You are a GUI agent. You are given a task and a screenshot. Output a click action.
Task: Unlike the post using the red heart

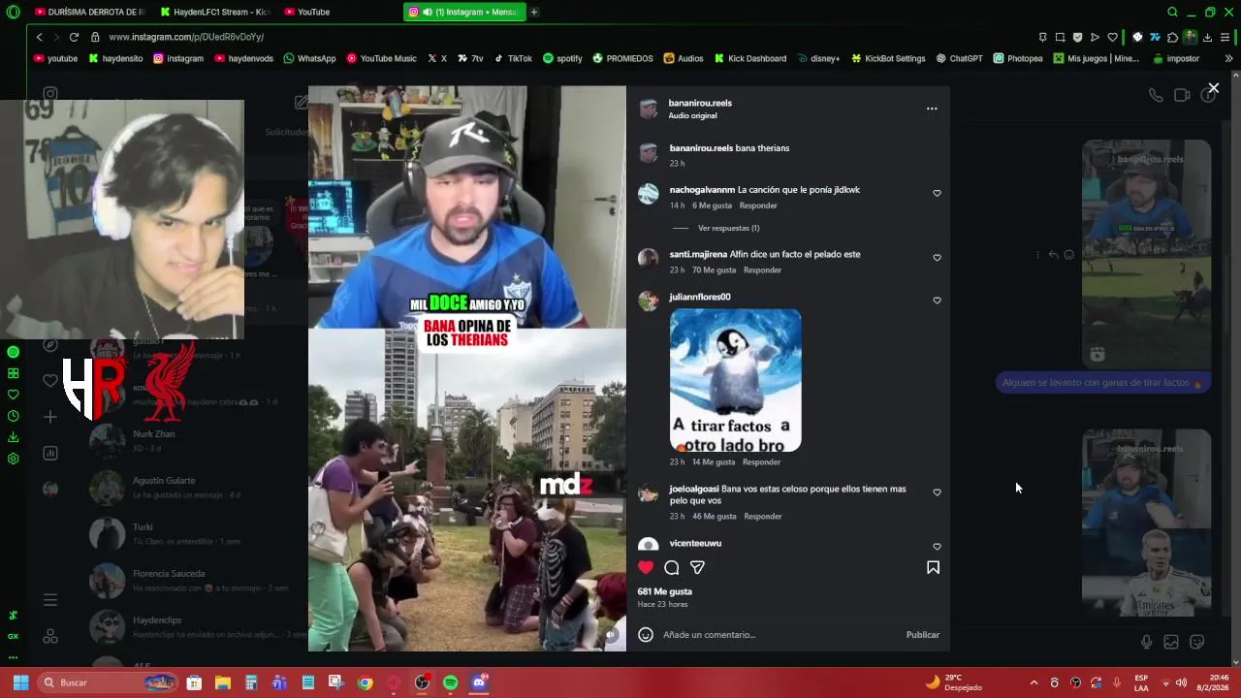click(x=646, y=567)
